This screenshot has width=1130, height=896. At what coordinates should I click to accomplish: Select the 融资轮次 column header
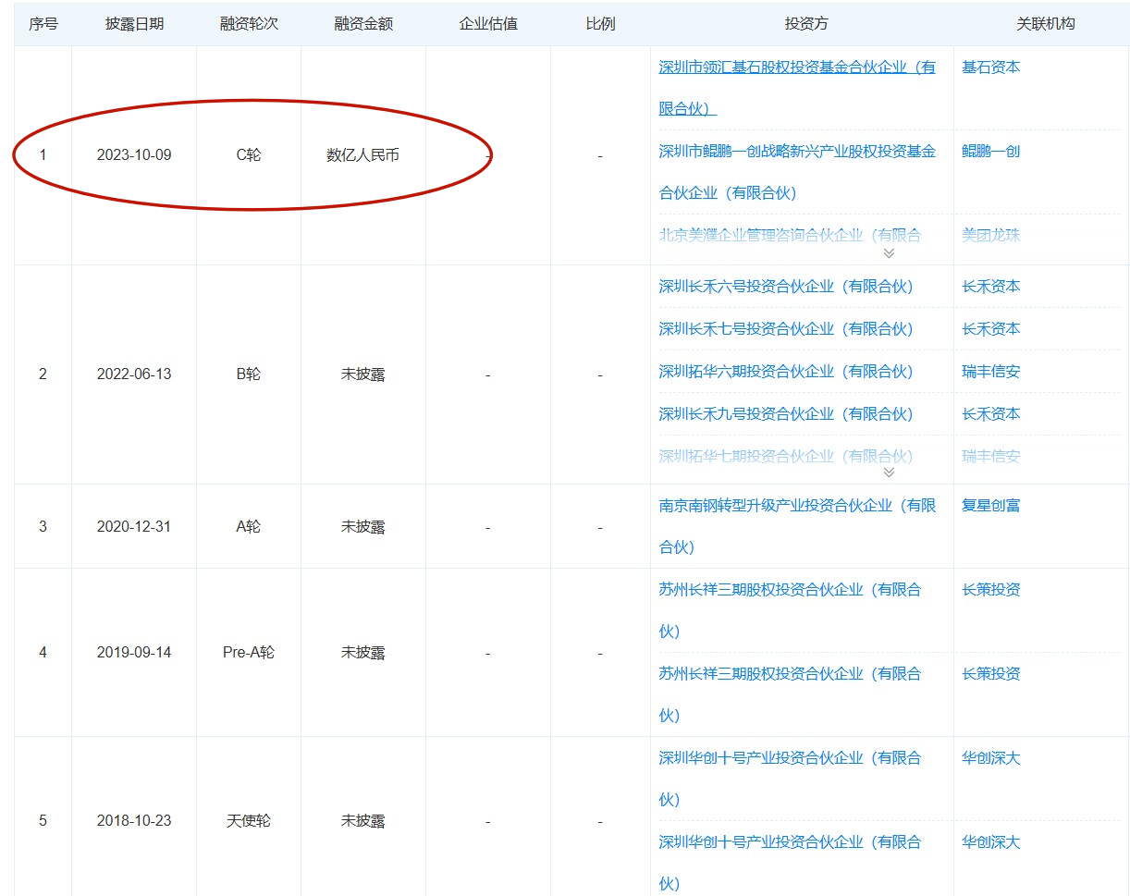249,24
